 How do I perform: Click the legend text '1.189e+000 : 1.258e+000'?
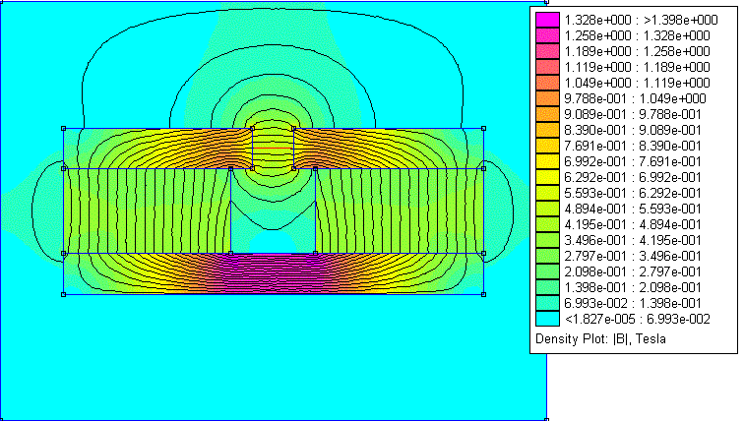pos(638,51)
